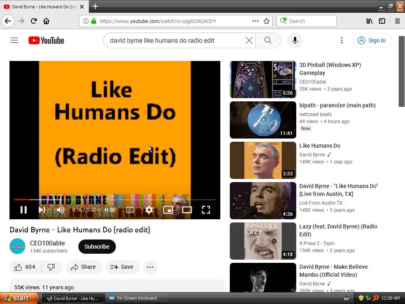Screen dimensions: 405x304
Task: Clear the YouTube search query
Action: pos(249,40)
